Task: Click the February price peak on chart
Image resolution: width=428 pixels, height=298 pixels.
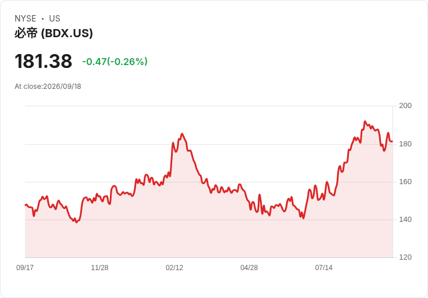Action: point(182,134)
